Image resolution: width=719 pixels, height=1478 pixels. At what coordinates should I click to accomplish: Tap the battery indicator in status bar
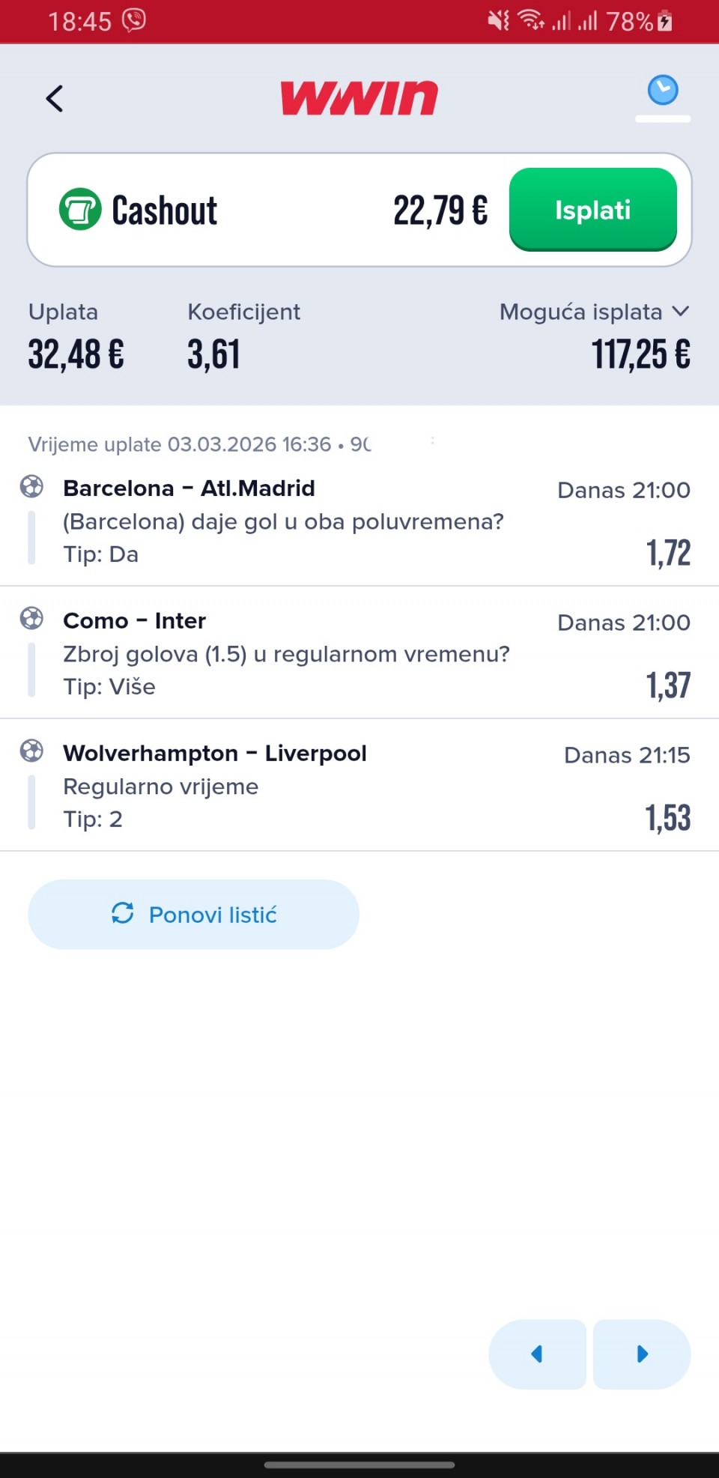[x=664, y=21]
